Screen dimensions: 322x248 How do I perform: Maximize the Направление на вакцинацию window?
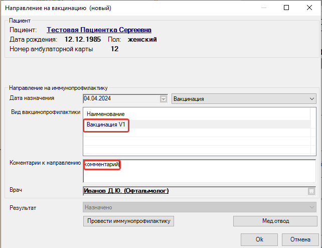(x=286, y=8)
